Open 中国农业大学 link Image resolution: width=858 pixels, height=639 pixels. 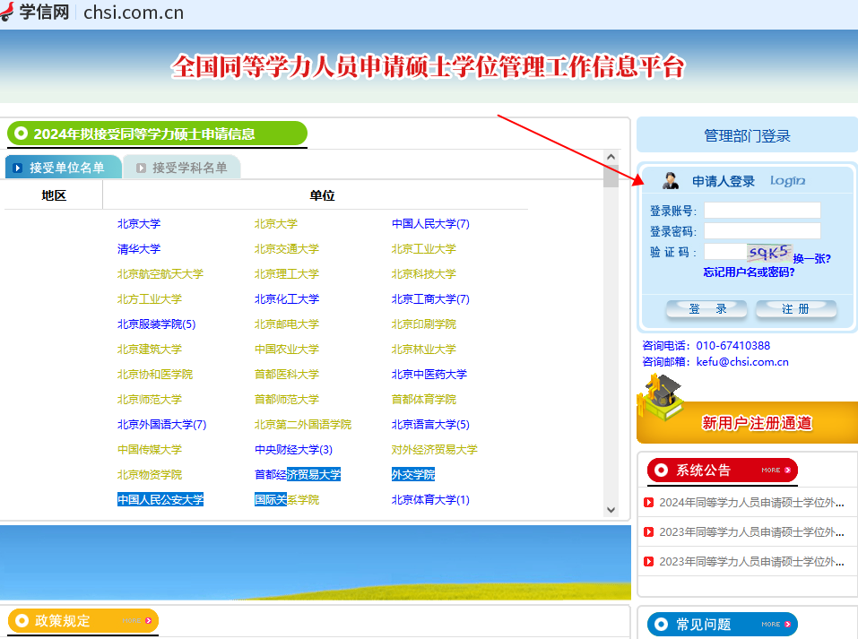287,349
